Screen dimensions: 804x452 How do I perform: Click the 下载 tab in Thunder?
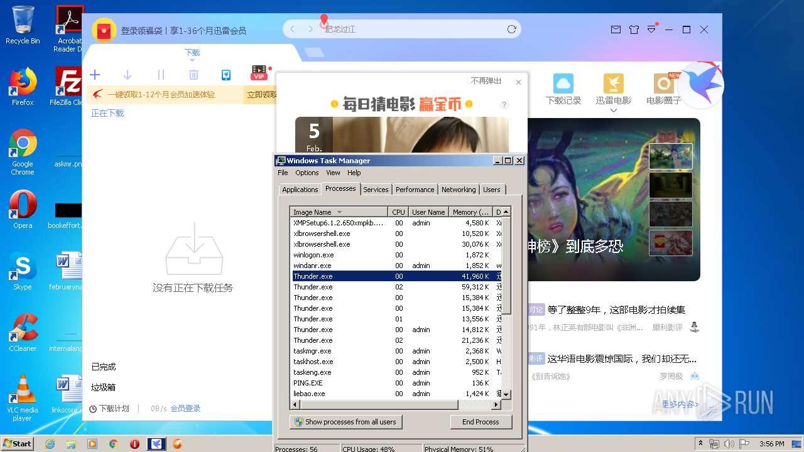pyautogui.click(x=192, y=53)
